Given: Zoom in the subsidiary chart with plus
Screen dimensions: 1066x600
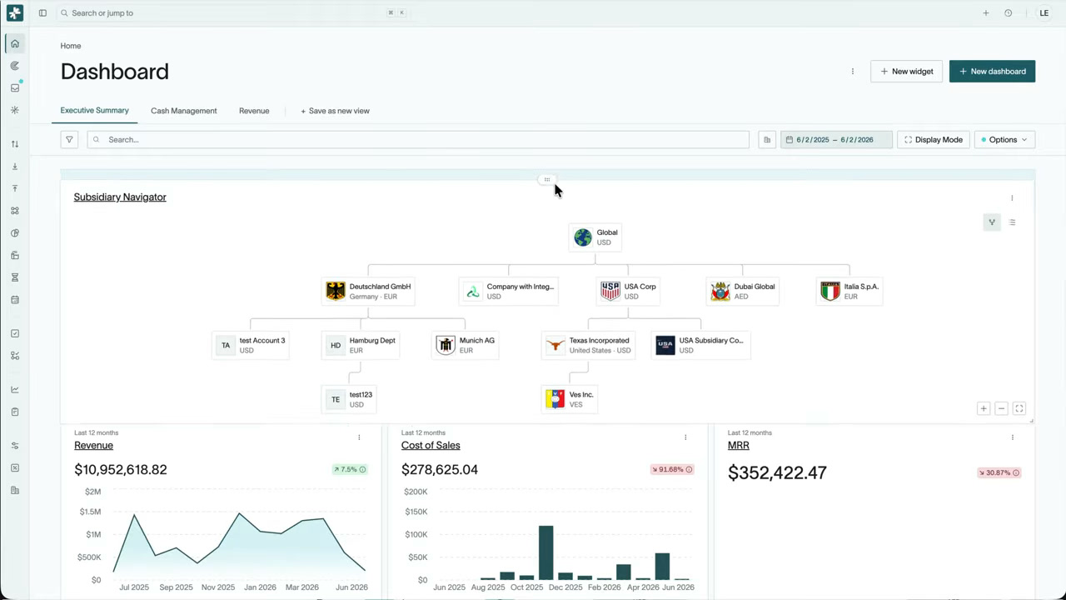Looking at the screenshot, I should (x=984, y=408).
